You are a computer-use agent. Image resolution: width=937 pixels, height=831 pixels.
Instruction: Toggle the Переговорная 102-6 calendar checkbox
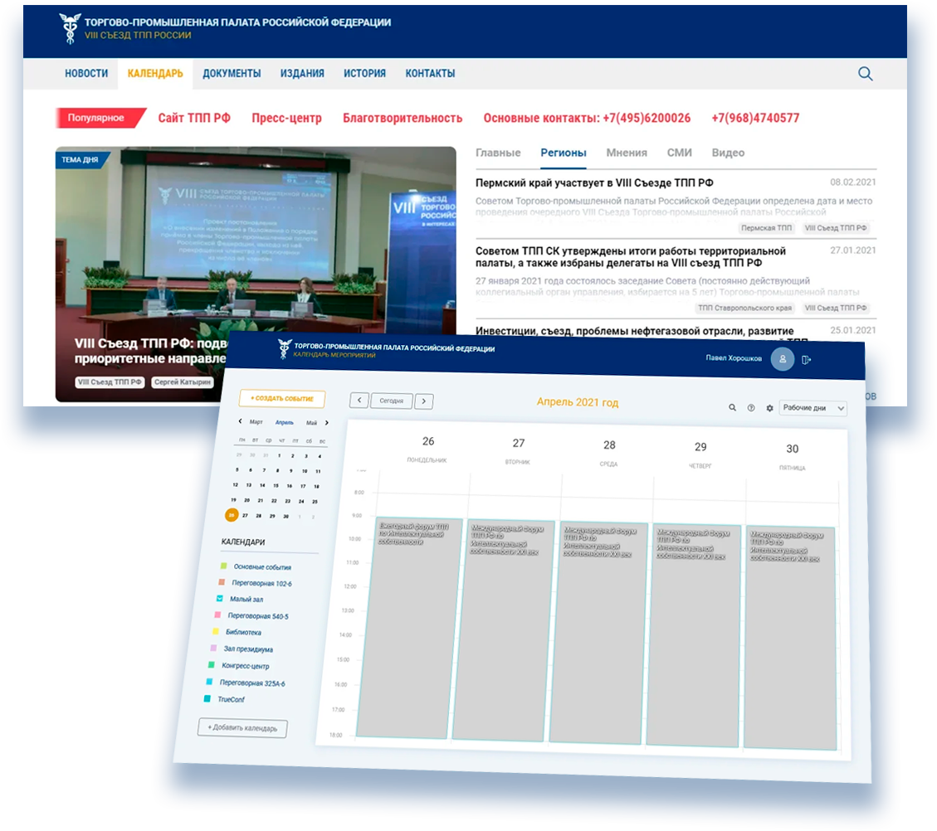[222, 582]
